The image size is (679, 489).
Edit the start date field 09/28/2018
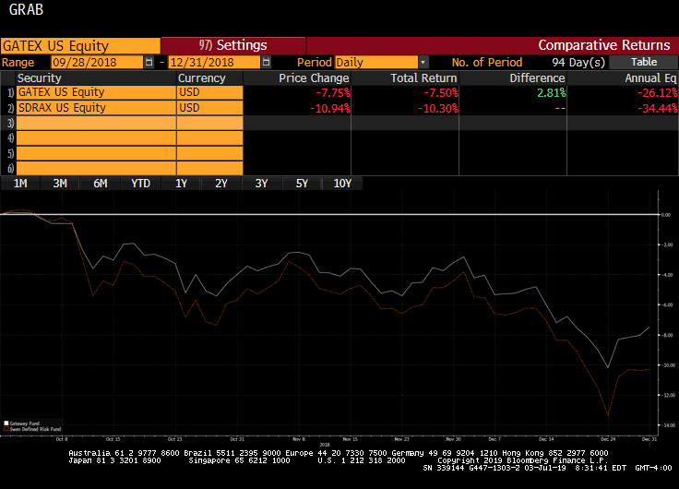[97, 62]
